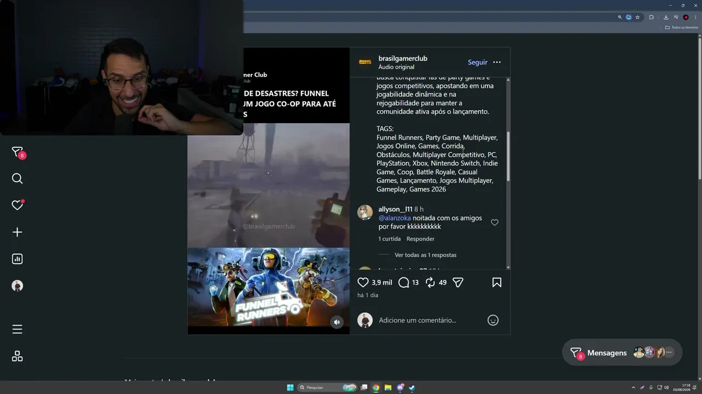Like the brasilgamerclub post
The width and height of the screenshot is (702, 394).
[x=363, y=282]
